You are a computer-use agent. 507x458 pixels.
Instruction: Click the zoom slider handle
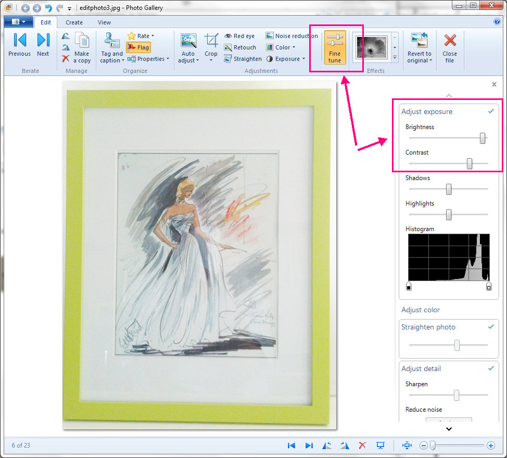(x=433, y=446)
